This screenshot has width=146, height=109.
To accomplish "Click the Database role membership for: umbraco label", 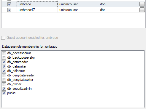I will (x=30, y=47).
